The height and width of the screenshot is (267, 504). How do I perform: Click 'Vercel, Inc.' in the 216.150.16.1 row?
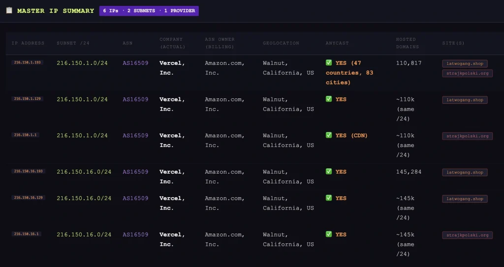pos(172,239)
